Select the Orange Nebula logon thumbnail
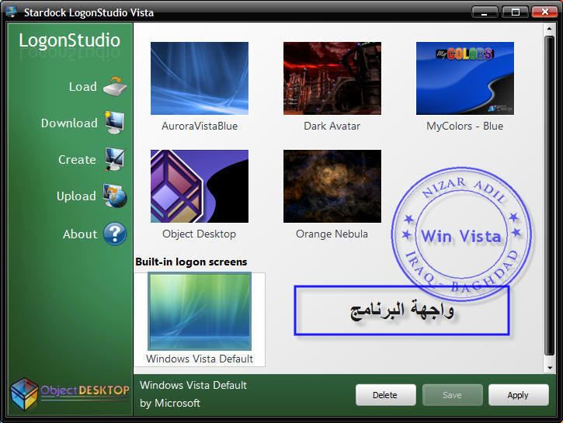This screenshot has height=423, width=563. [x=332, y=186]
